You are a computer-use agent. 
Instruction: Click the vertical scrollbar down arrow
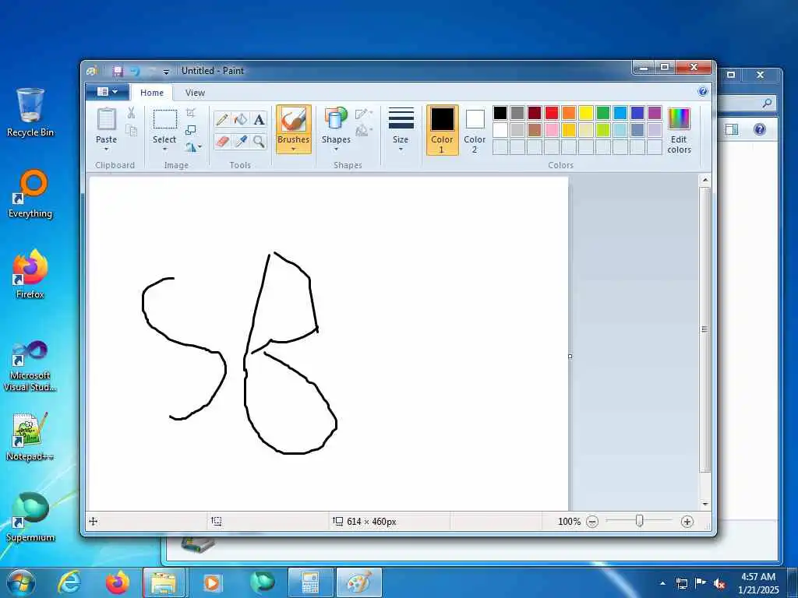coord(704,504)
